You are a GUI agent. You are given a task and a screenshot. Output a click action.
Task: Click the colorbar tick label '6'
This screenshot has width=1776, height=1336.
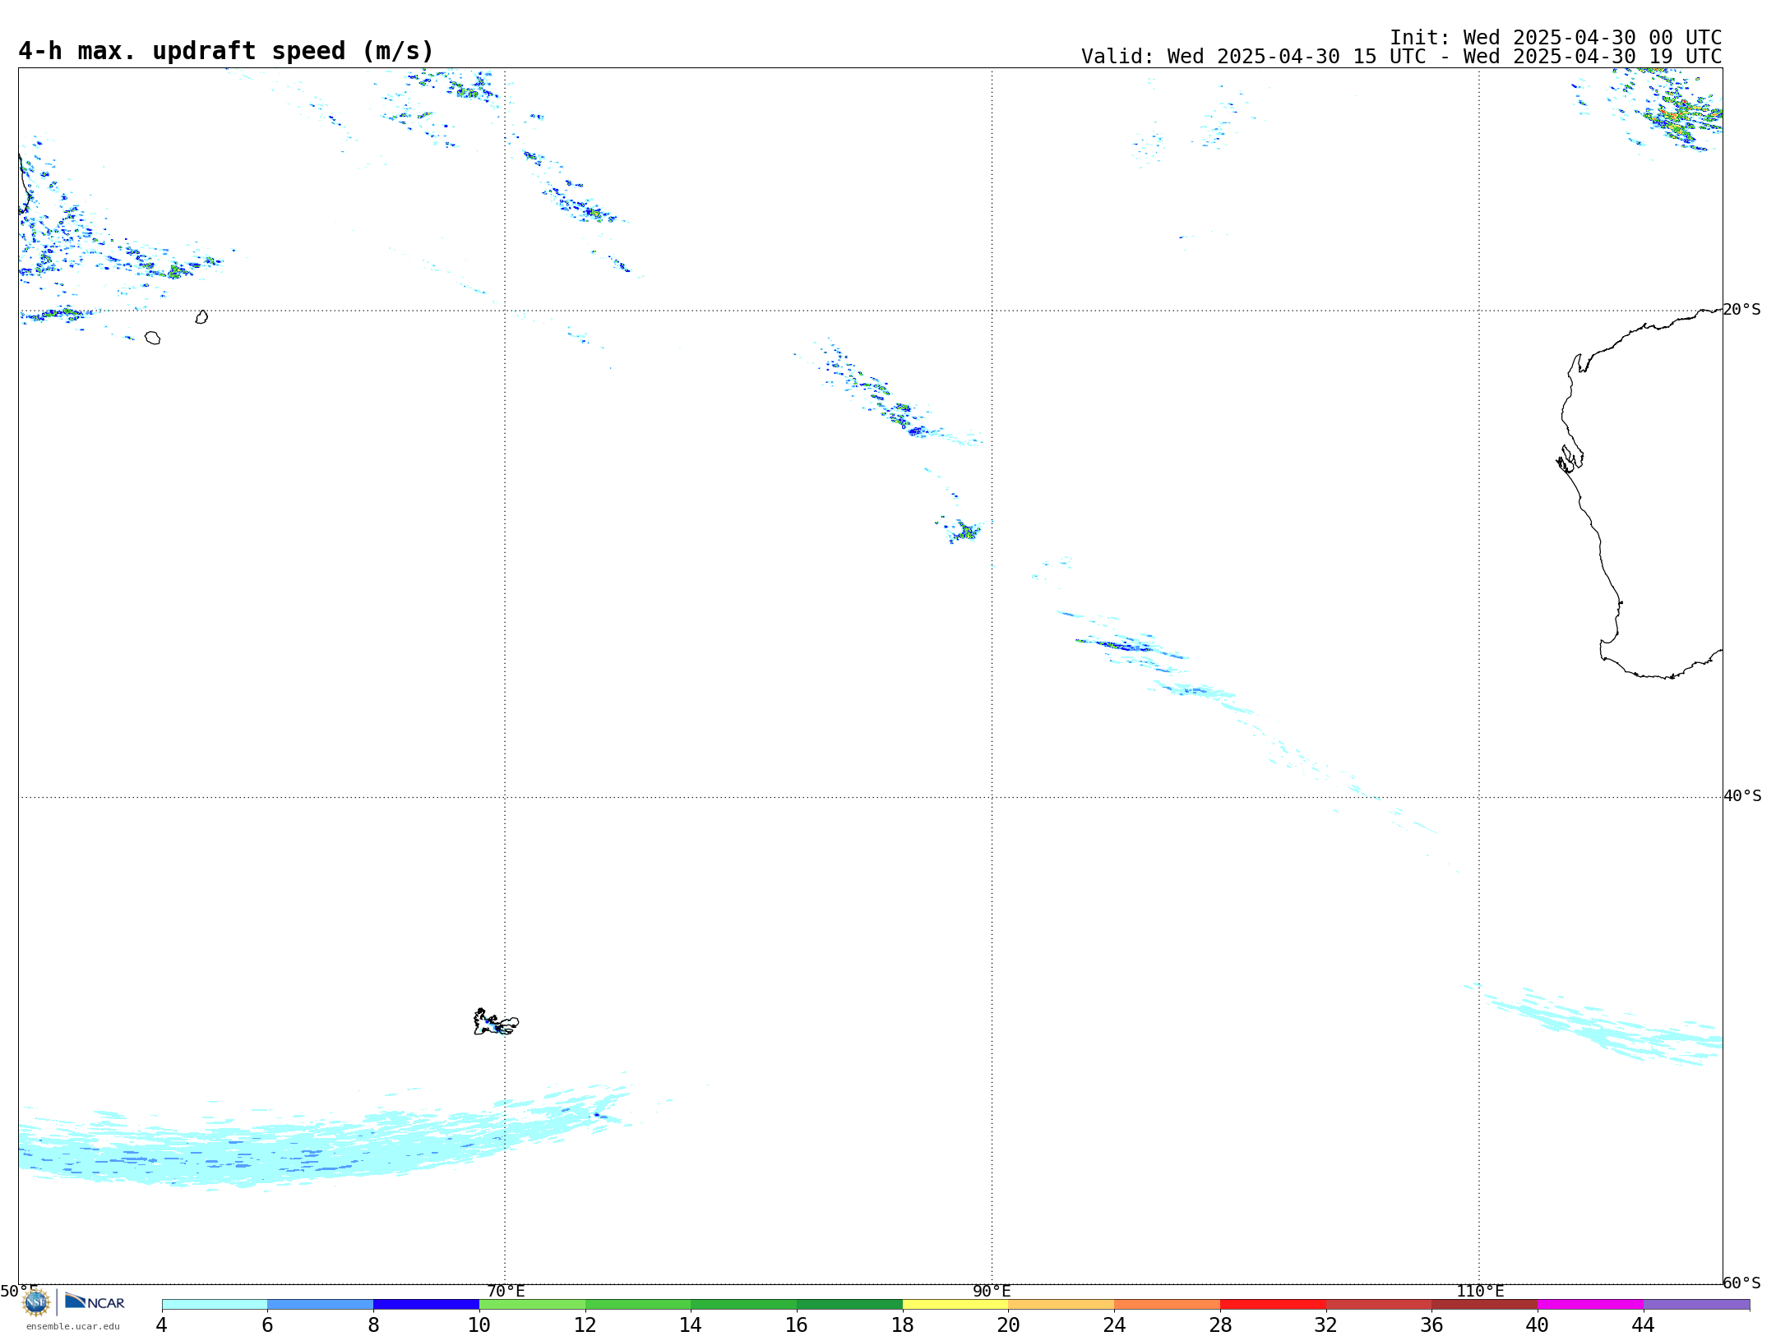click(267, 1324)
